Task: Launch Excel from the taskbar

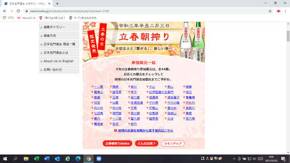Action: coord(36,159)
